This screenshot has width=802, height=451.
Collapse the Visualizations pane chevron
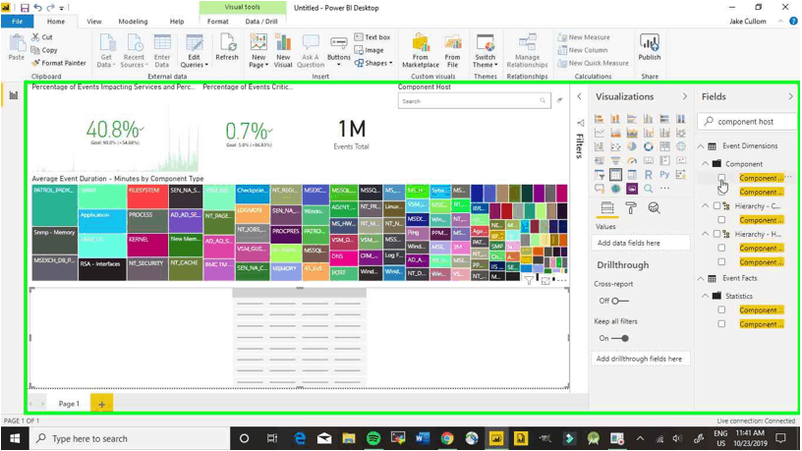pyautogui.click(x=685, y=96)
